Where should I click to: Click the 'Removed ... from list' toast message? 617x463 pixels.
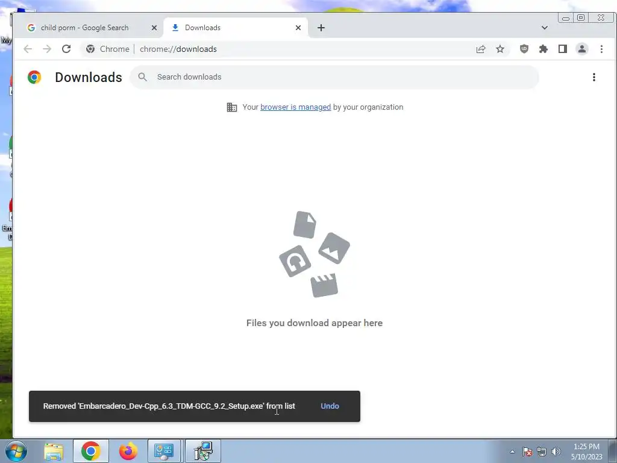click(x=169, y=406)
